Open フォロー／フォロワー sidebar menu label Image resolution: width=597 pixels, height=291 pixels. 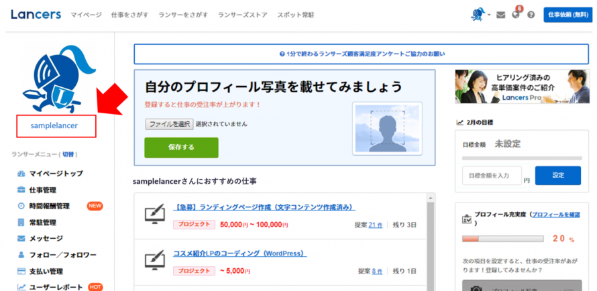63,255
